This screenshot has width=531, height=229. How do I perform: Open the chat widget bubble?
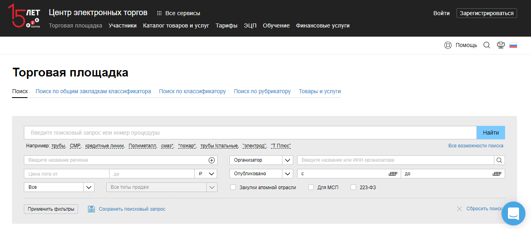click(513, 213)
